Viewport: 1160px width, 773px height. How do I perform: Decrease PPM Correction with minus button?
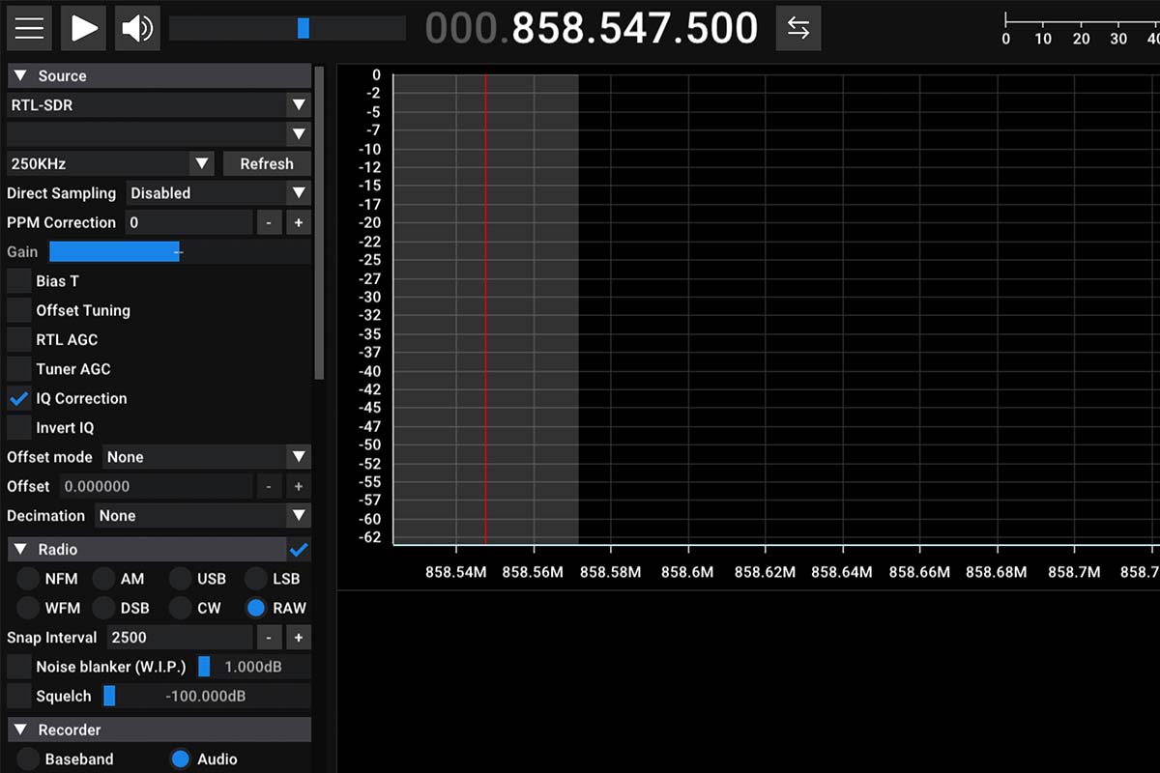click(x=269, y=222)
